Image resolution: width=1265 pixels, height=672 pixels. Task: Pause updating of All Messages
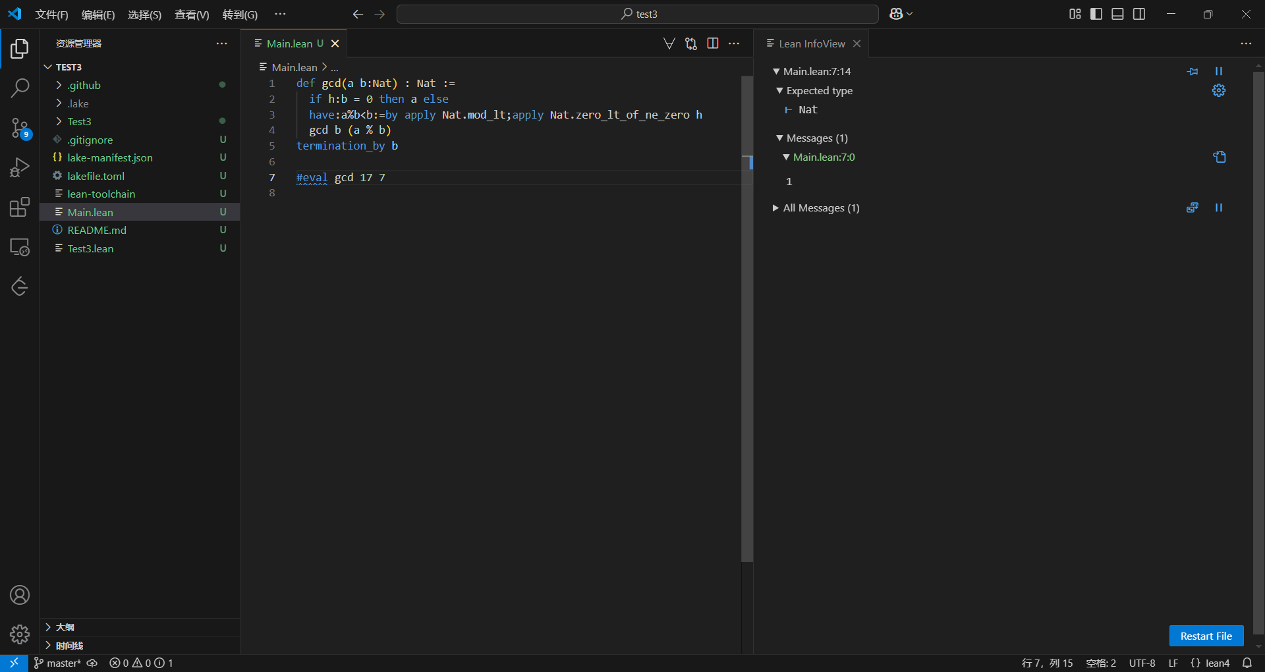1219,208
